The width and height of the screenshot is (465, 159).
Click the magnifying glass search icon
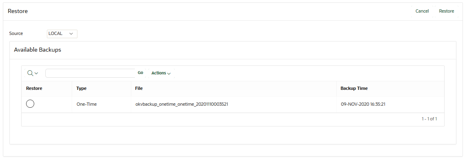30,73
